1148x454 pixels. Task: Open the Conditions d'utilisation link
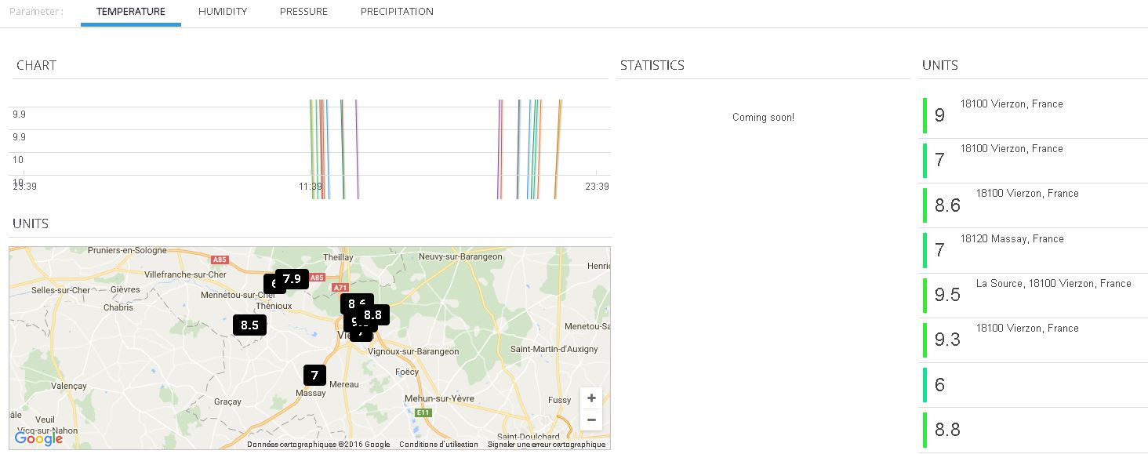pos(438,445)
